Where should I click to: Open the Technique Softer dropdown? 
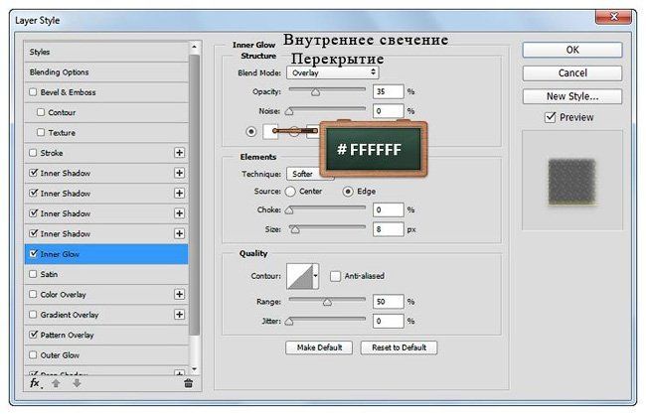coord(310,174)
